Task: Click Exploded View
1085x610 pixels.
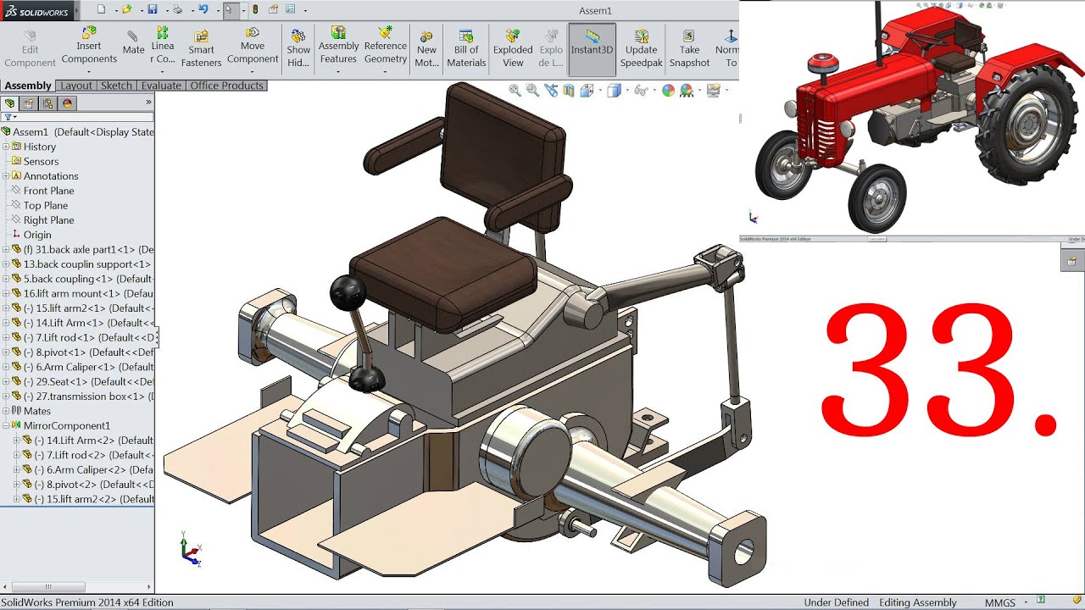Action: point(513,49)
